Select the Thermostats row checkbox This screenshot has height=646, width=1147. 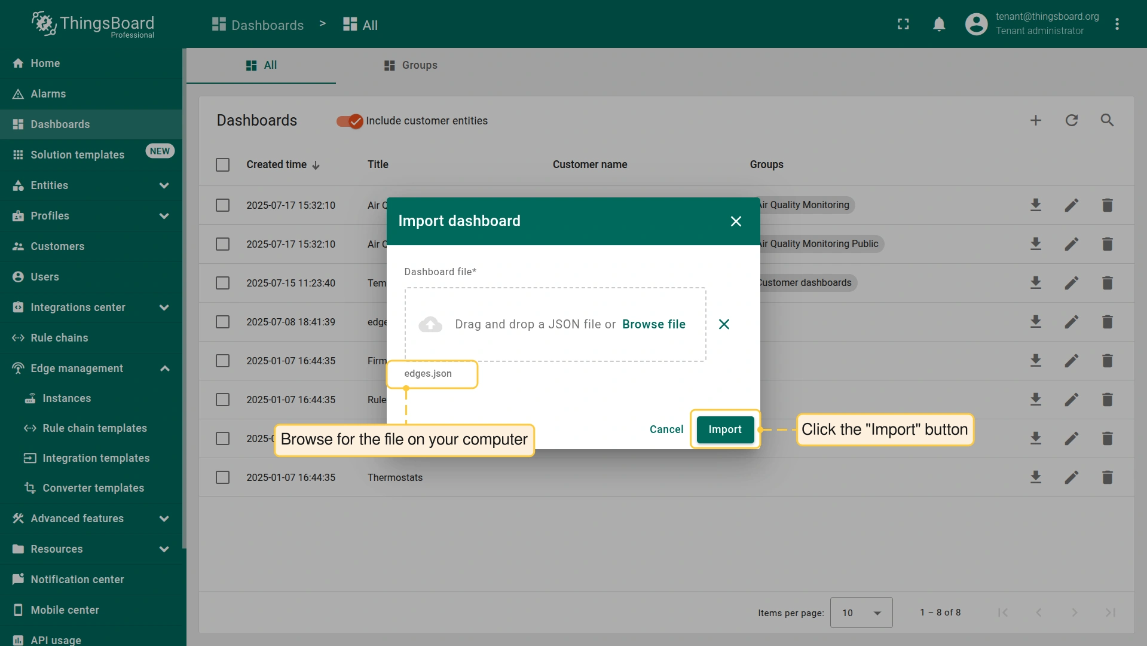coord(222,477)
